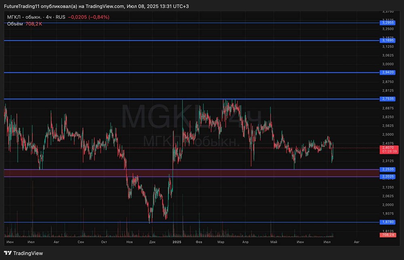Click the Окт month label on time axis
This screenshot has width=404, height=260.
point(104,242)
